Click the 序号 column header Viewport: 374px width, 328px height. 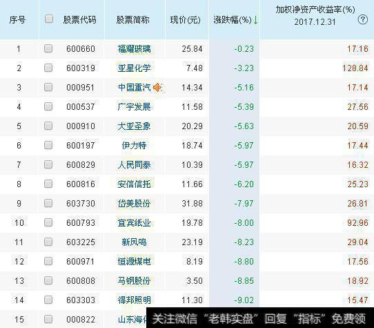coord(17,20)
